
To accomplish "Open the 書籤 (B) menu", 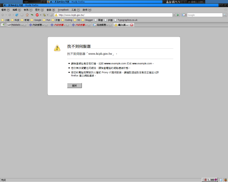I will tap(51, 10).
